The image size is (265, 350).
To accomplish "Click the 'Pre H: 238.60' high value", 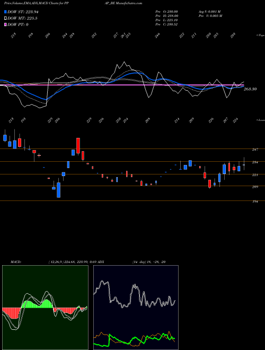I will (x=166, y=16).
